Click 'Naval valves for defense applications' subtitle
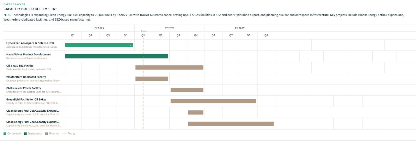This screenshot has width=416, height=141. coord(27,58)
